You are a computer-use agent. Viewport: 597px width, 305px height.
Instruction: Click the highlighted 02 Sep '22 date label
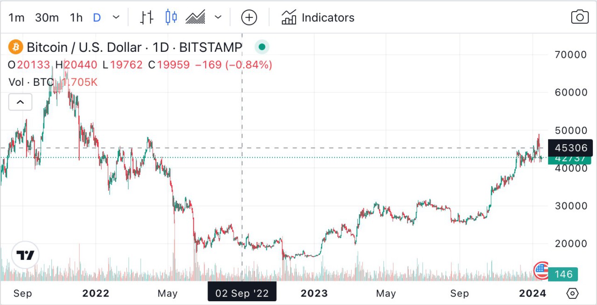(242, 292)
